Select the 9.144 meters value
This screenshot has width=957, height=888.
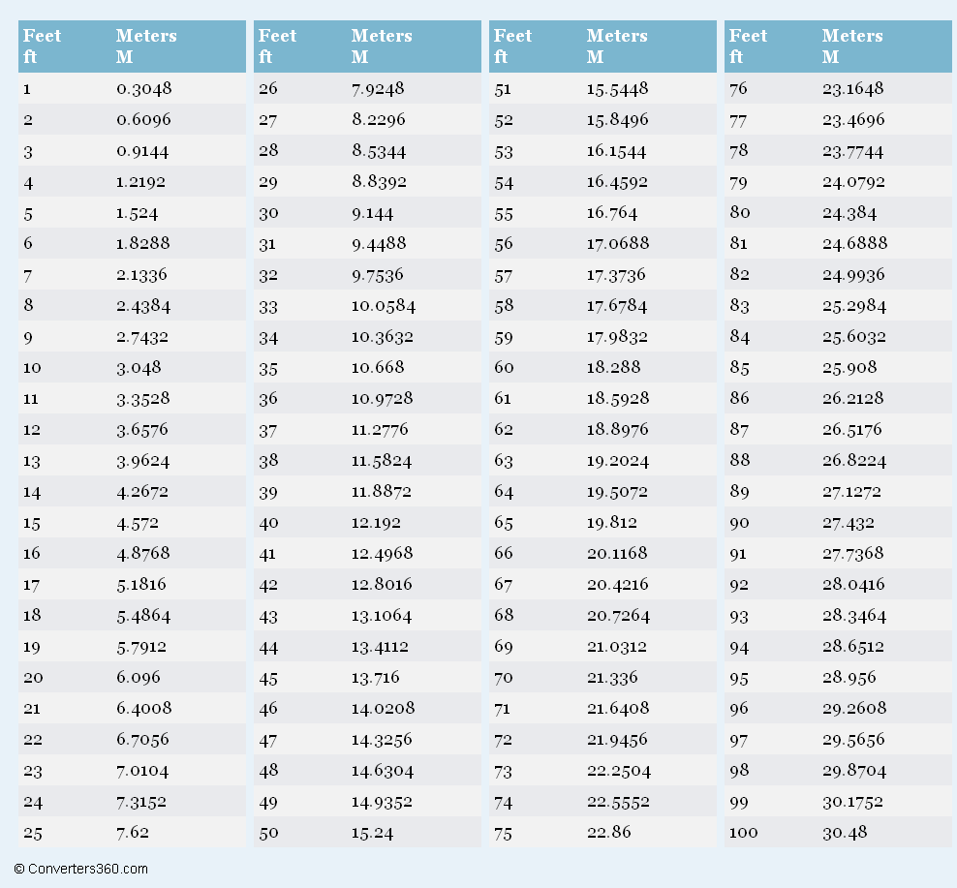[373, 213]
